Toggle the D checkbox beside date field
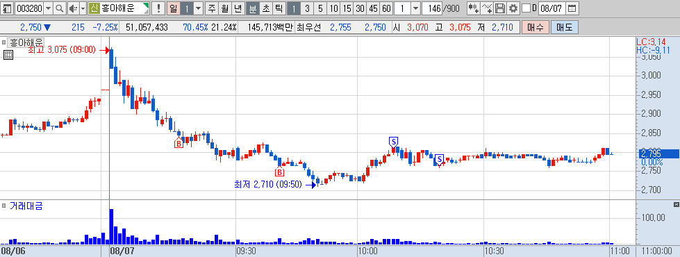The image size is (680, 257). click(526, 8)
